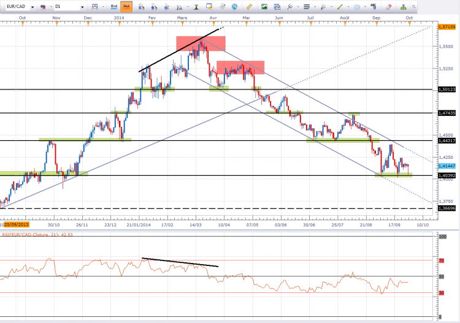Image resolution: width=460 pixels, height=323 pixels.
Task: Click the 1,40392 horizontal level label
Action: click(x=447, y=175)
